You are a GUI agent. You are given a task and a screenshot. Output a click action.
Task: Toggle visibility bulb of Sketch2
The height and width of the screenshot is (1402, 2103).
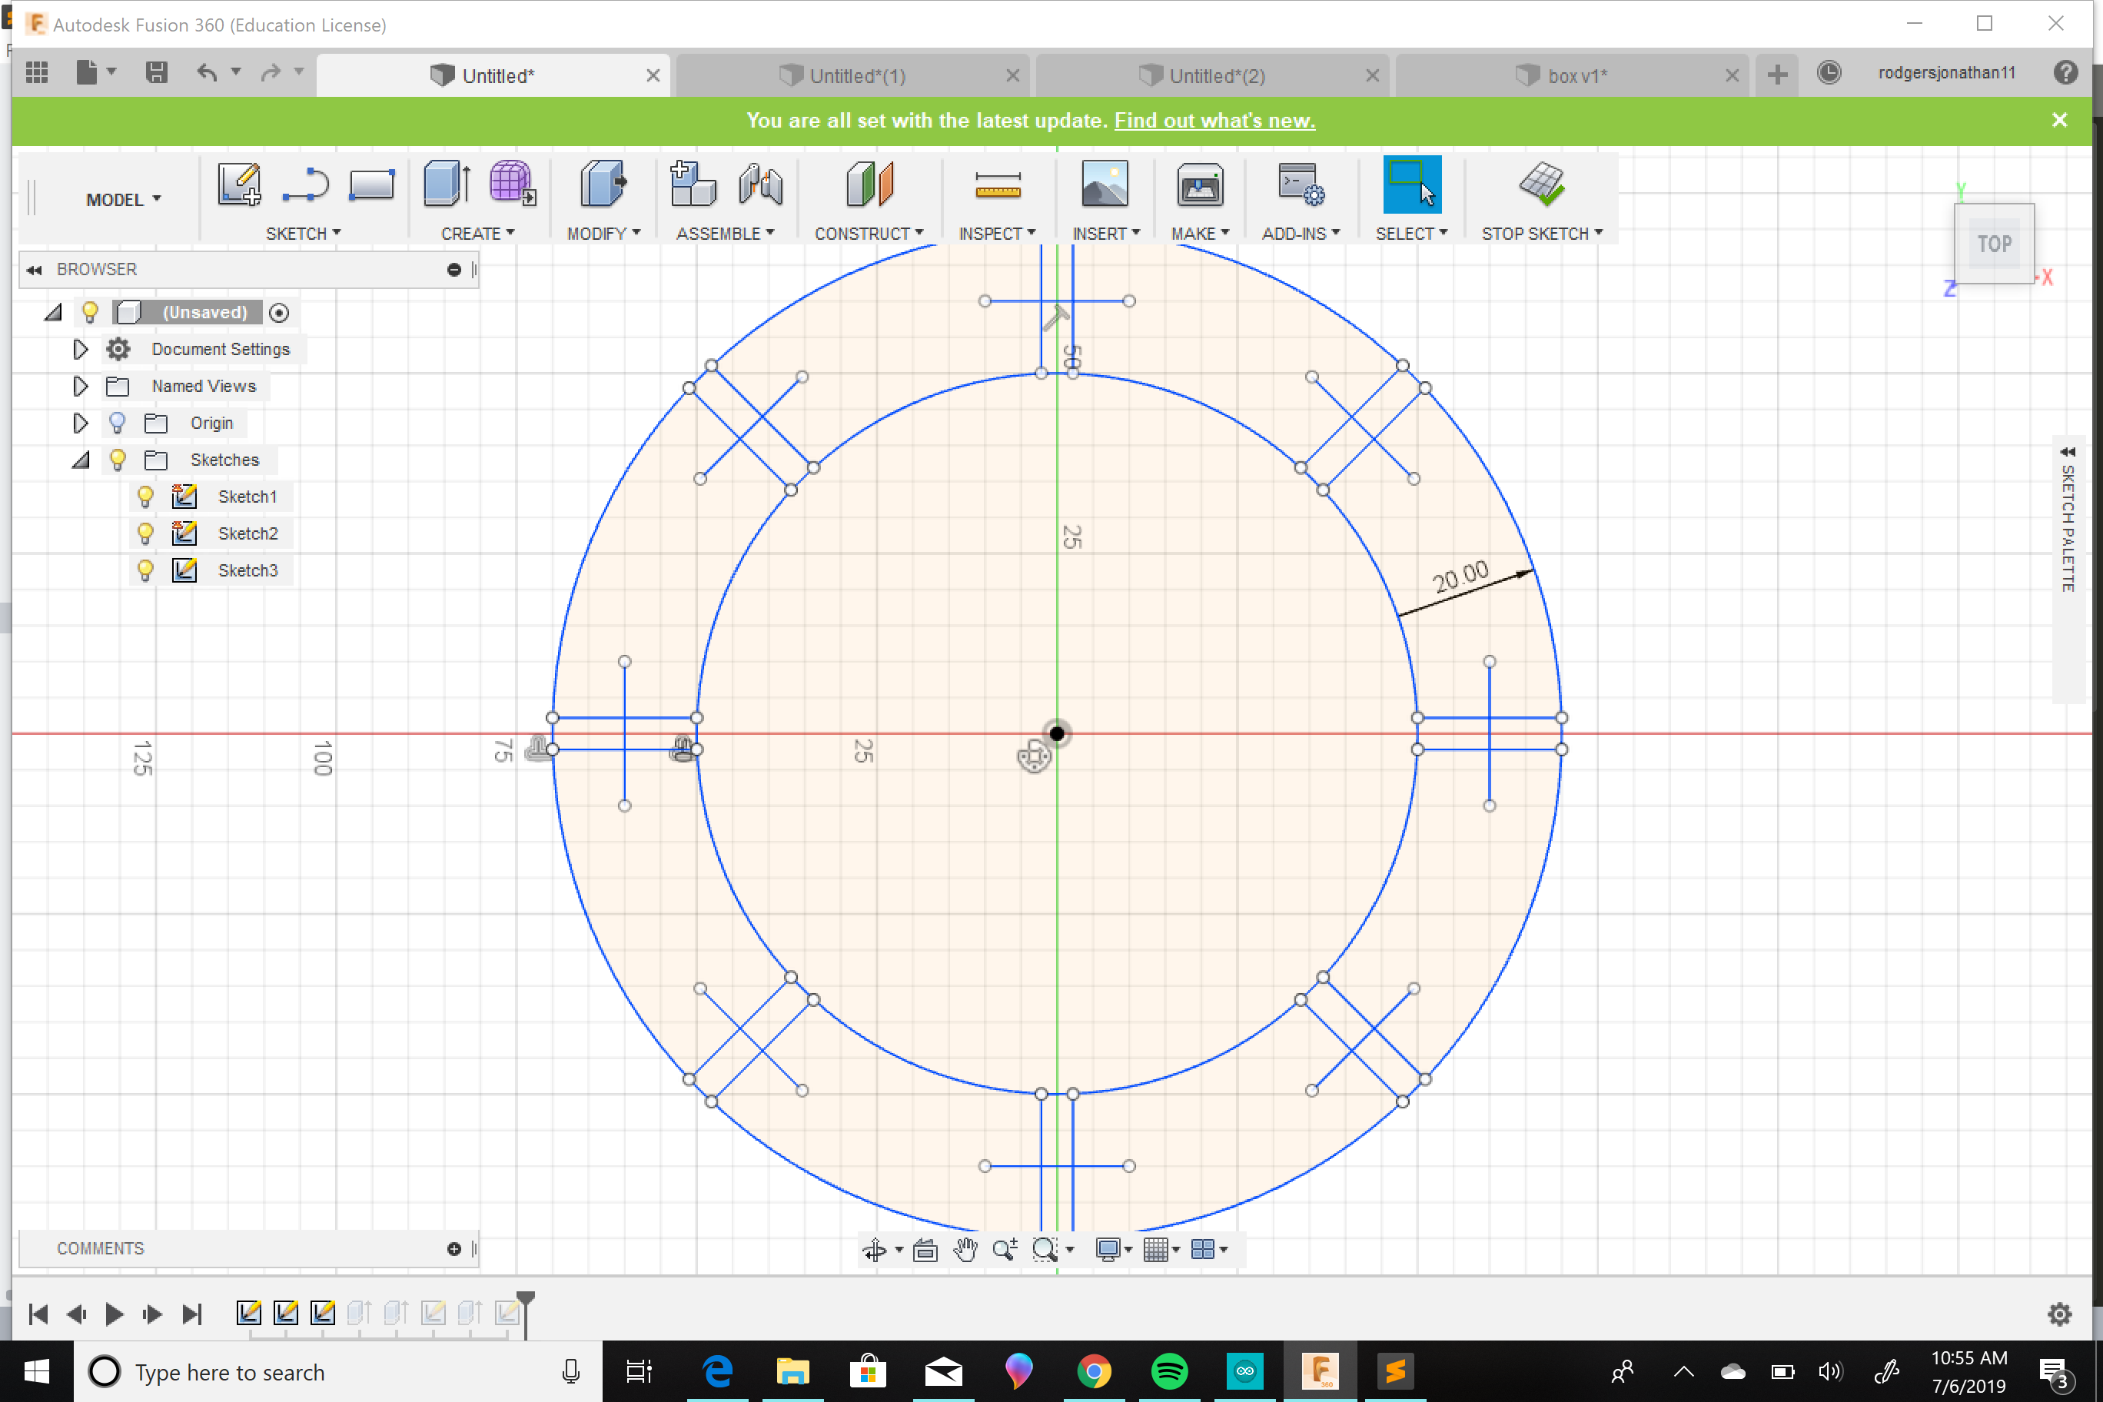145,533
